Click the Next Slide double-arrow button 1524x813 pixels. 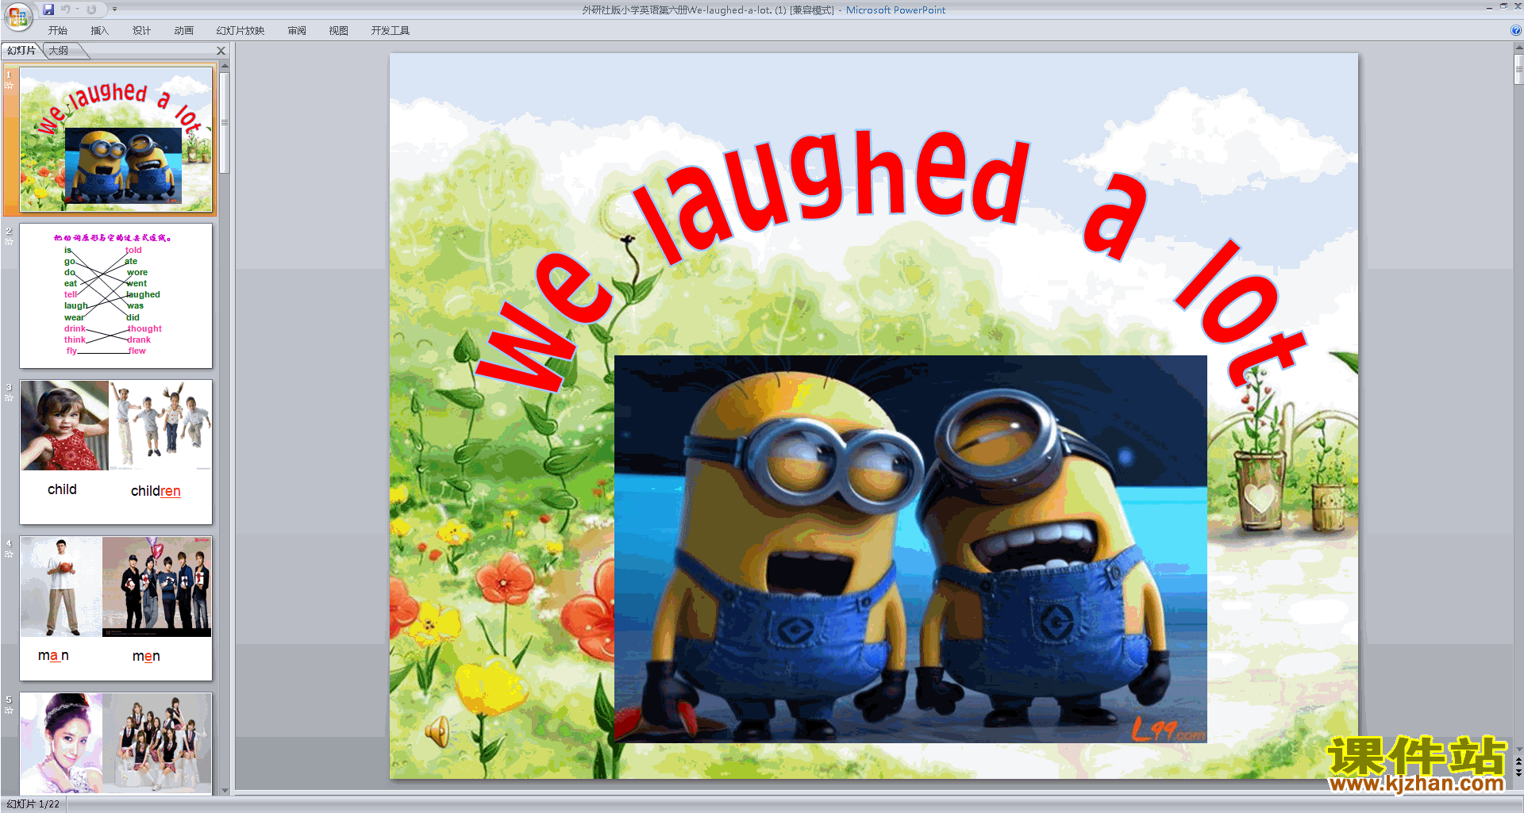click(1518, 773)
